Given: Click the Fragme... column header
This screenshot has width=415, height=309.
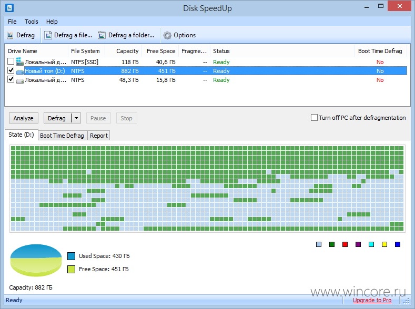Looking at the screenshot, I should tap(194, 51).
